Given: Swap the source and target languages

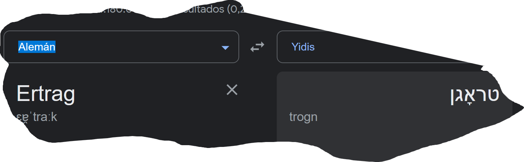Looking at the screenshot, I should point(257,47).
